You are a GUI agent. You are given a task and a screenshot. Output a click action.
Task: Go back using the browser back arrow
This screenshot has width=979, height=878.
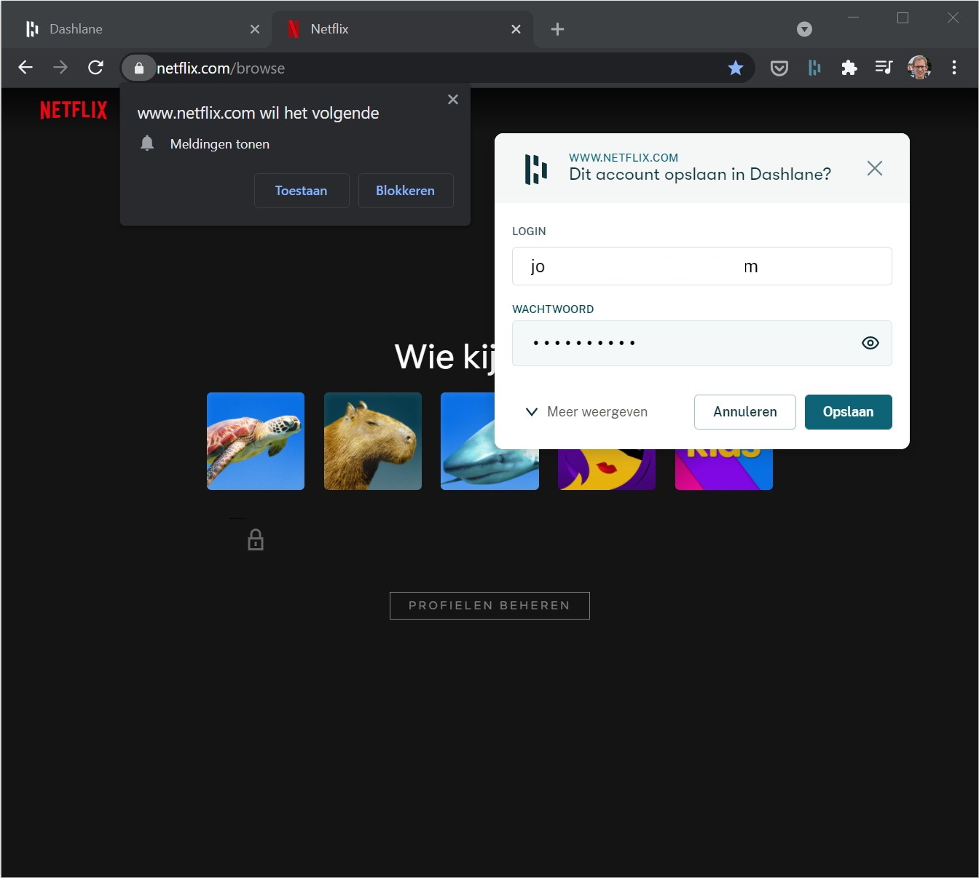coord(25,68)
